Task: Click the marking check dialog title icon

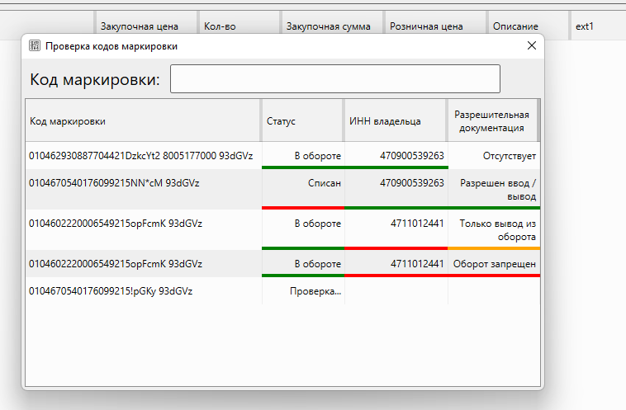Action: 35,46
